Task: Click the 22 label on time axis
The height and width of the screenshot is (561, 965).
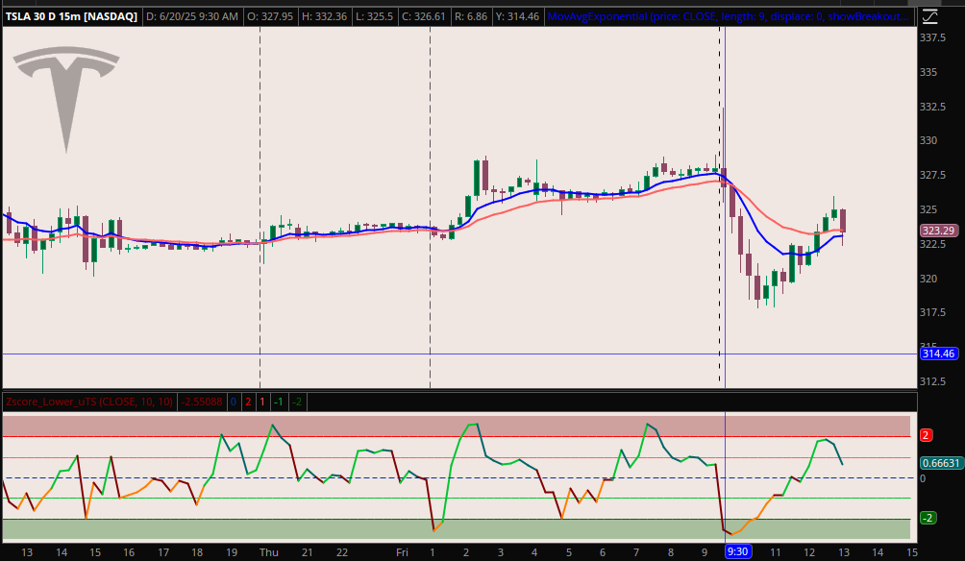Action: pos(342,552)
